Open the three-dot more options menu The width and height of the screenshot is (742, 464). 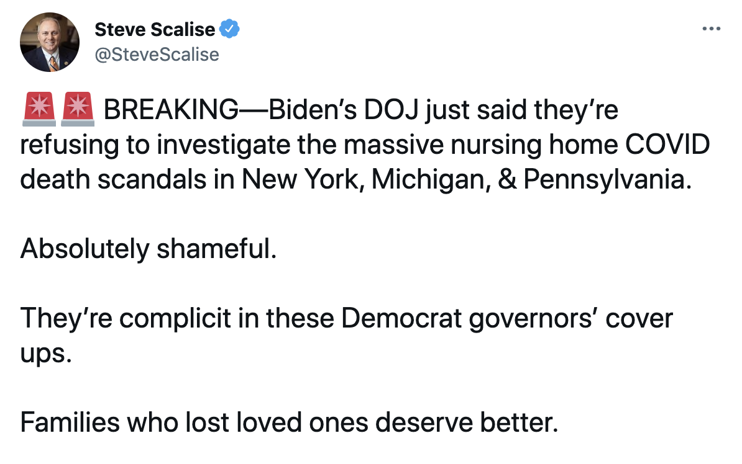pos(711,29)
